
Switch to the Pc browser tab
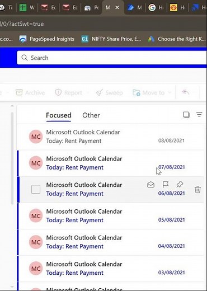click(x=91, y=7)
